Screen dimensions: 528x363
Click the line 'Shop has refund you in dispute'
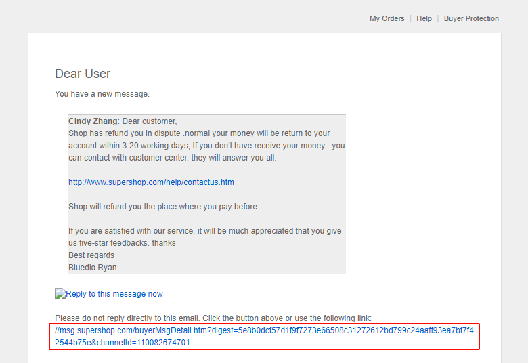(199, 133)
